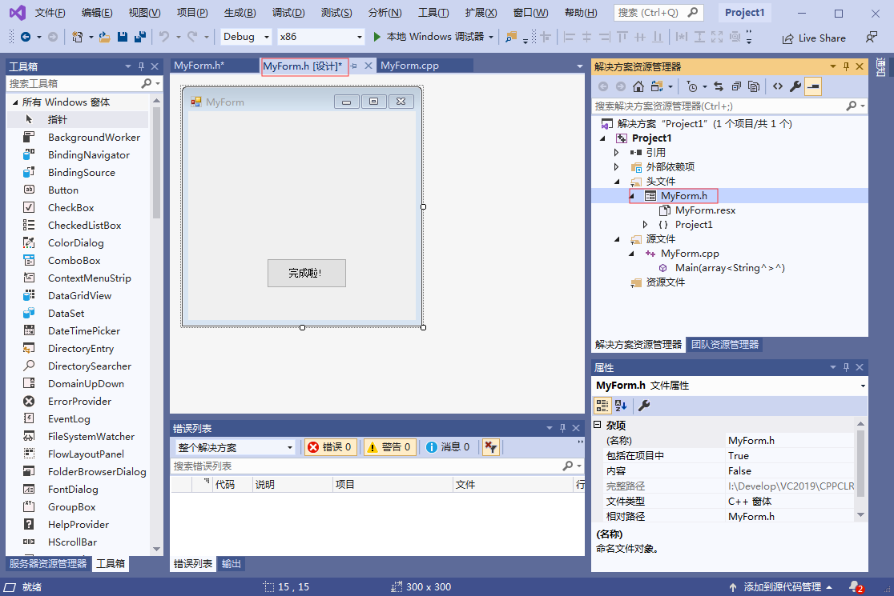Open Properties pages via wrench icon

pyautogui.click(x=643, y=406)
